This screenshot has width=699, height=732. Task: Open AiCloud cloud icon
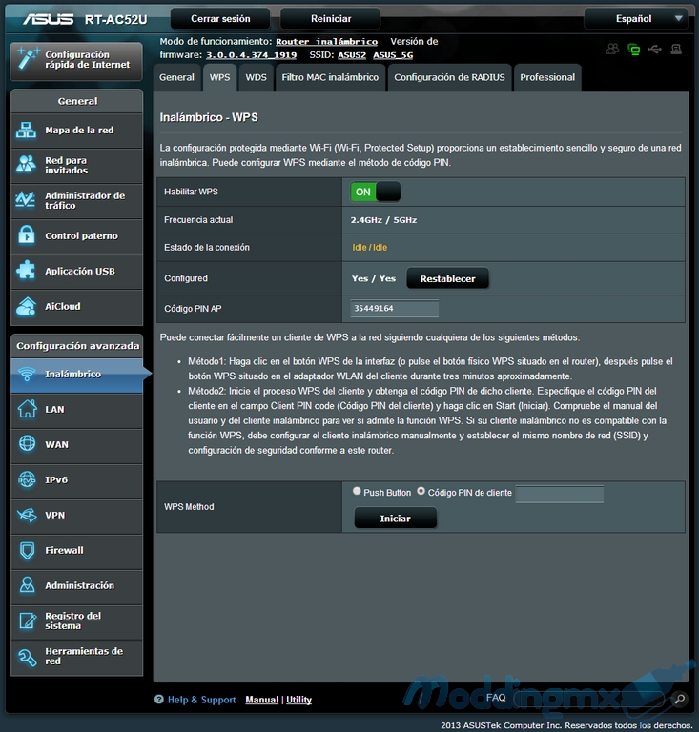[26, 306]
